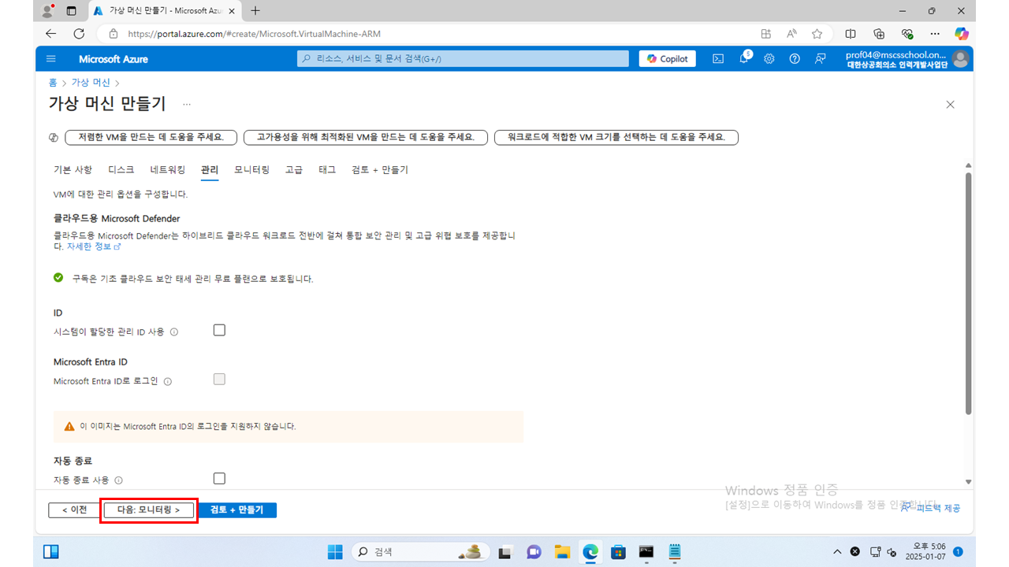Viewport: 1009px width, 567px height.
Task: Open the Notepad icon on the taskbar
Action: [x=675, y=552]
